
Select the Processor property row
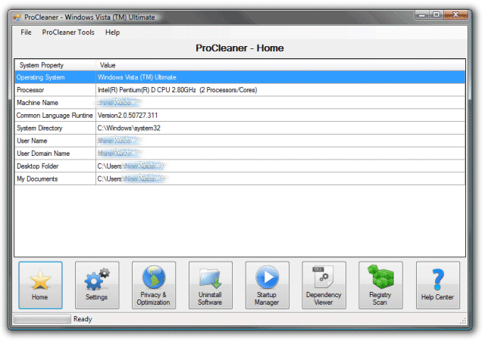pos(240,90)
